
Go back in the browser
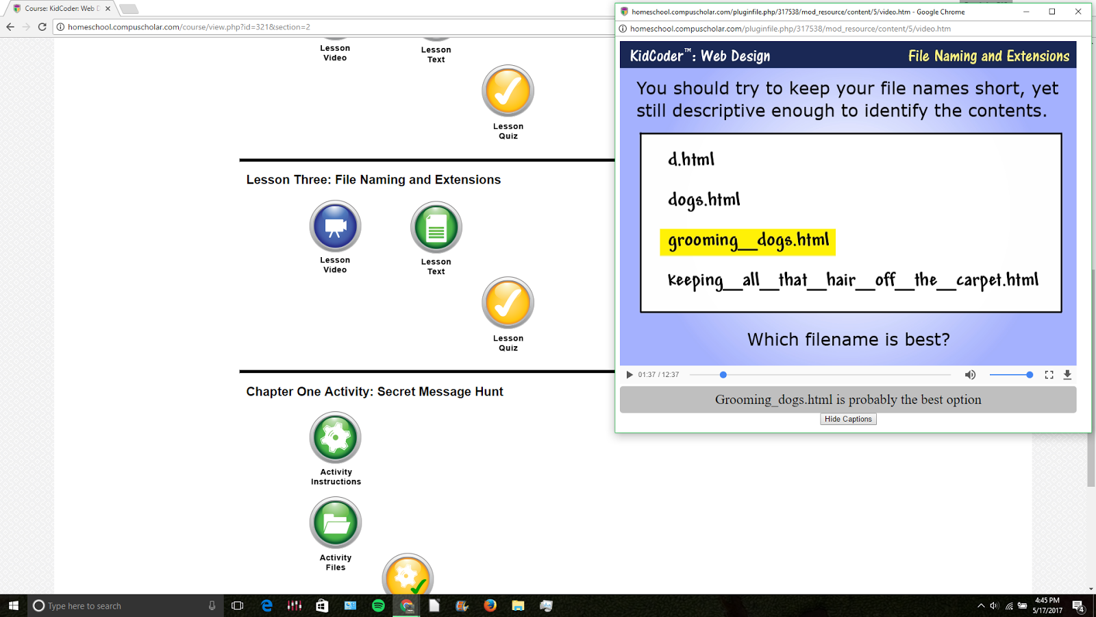point(10,27)
